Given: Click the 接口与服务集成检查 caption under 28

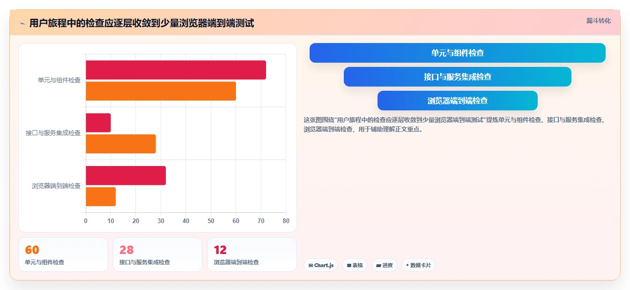Looking at the screenshot, I should (x=145, y=262).
